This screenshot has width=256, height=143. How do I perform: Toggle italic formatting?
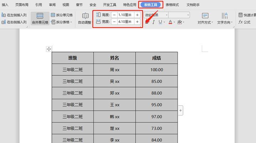(153, 22)
